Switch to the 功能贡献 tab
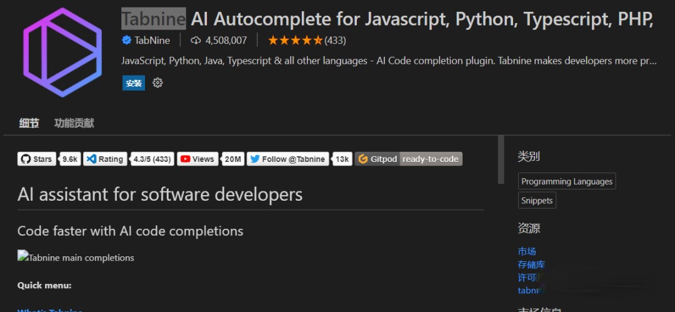This screenshot has height=312, width=675. 74,123
